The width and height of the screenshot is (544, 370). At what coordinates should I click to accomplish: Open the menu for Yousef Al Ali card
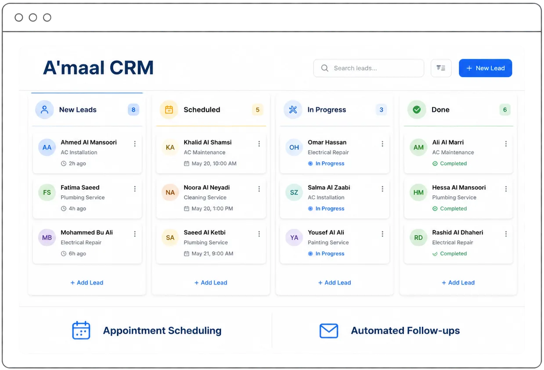(x=382, y=234)
